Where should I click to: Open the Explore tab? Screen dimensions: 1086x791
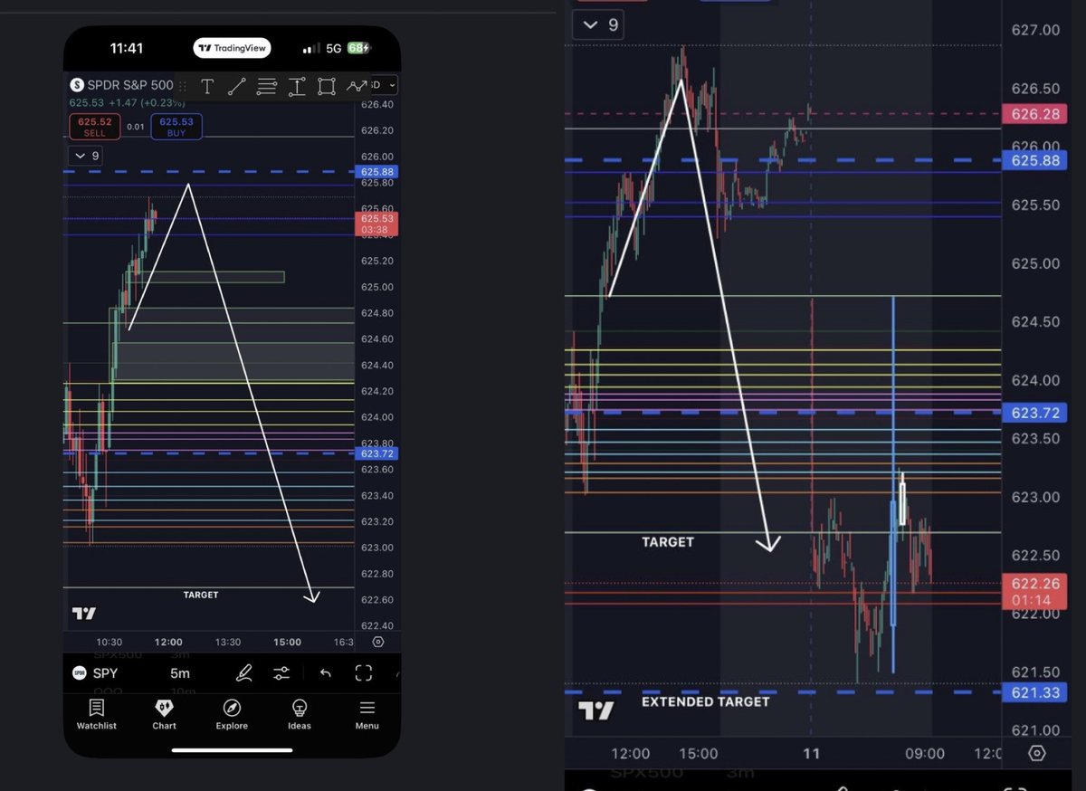pos(232,714)
